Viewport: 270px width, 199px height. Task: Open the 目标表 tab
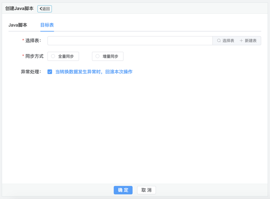[x=47, y=25]
